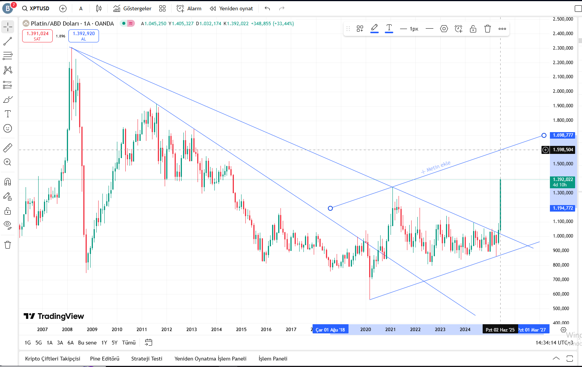Set the 1G date range
Image resolution: width=582 pixels, height=367 pixels.
pos(28,343)
